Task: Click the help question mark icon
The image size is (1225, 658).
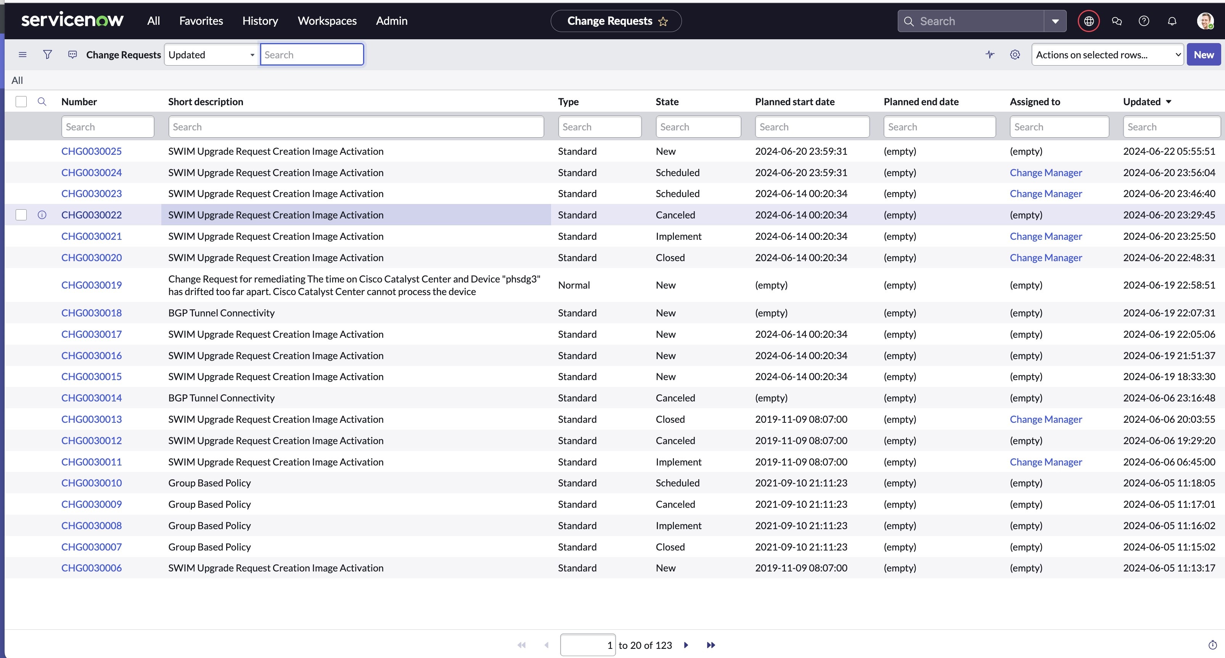Action: pyautogui.click(x=1144, y=21)
